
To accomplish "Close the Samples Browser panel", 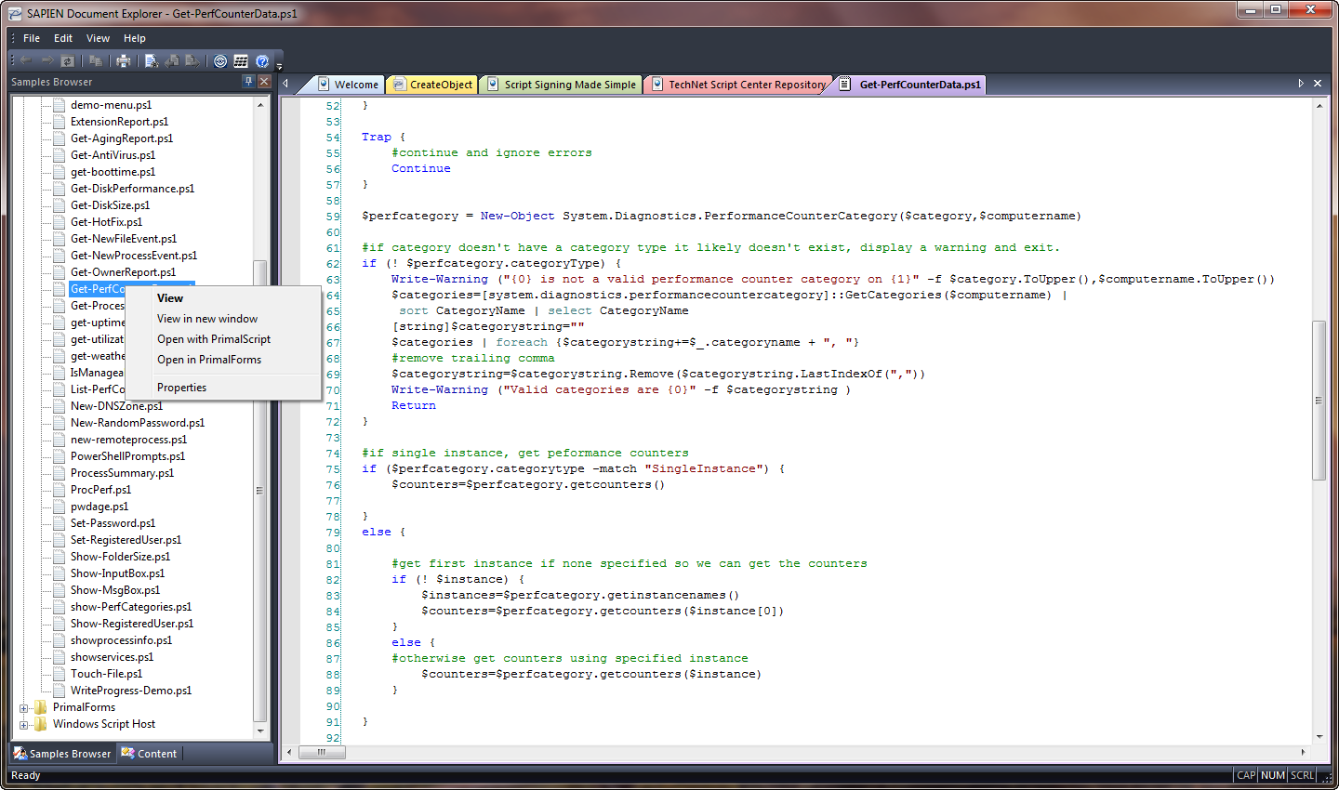I will [264, 82].
